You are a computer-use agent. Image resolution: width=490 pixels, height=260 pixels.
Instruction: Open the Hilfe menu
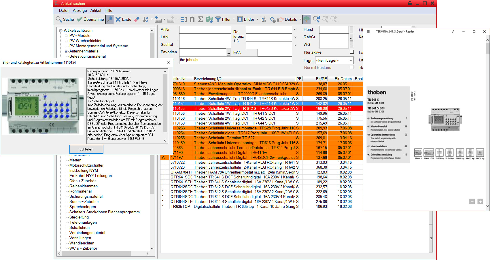pos(108,10)
